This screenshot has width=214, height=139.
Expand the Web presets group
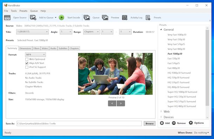pyautogui.click(x=161, y=111)
